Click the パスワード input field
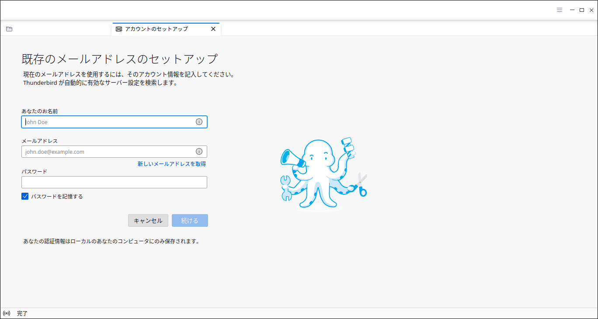Image resolution: width=598 pixels, height=319 pixels. click(x=114, y=182)
